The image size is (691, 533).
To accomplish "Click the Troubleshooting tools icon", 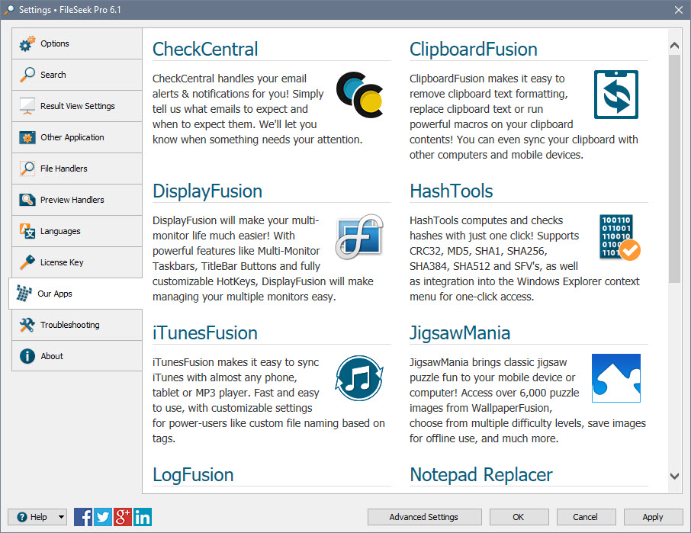I will tap(27, 325).
